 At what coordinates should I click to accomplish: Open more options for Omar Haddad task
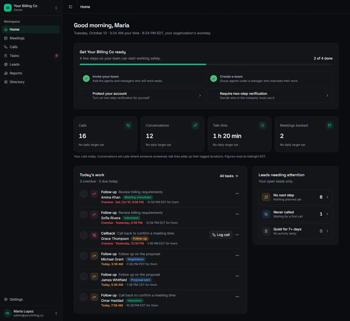[237, 297]
